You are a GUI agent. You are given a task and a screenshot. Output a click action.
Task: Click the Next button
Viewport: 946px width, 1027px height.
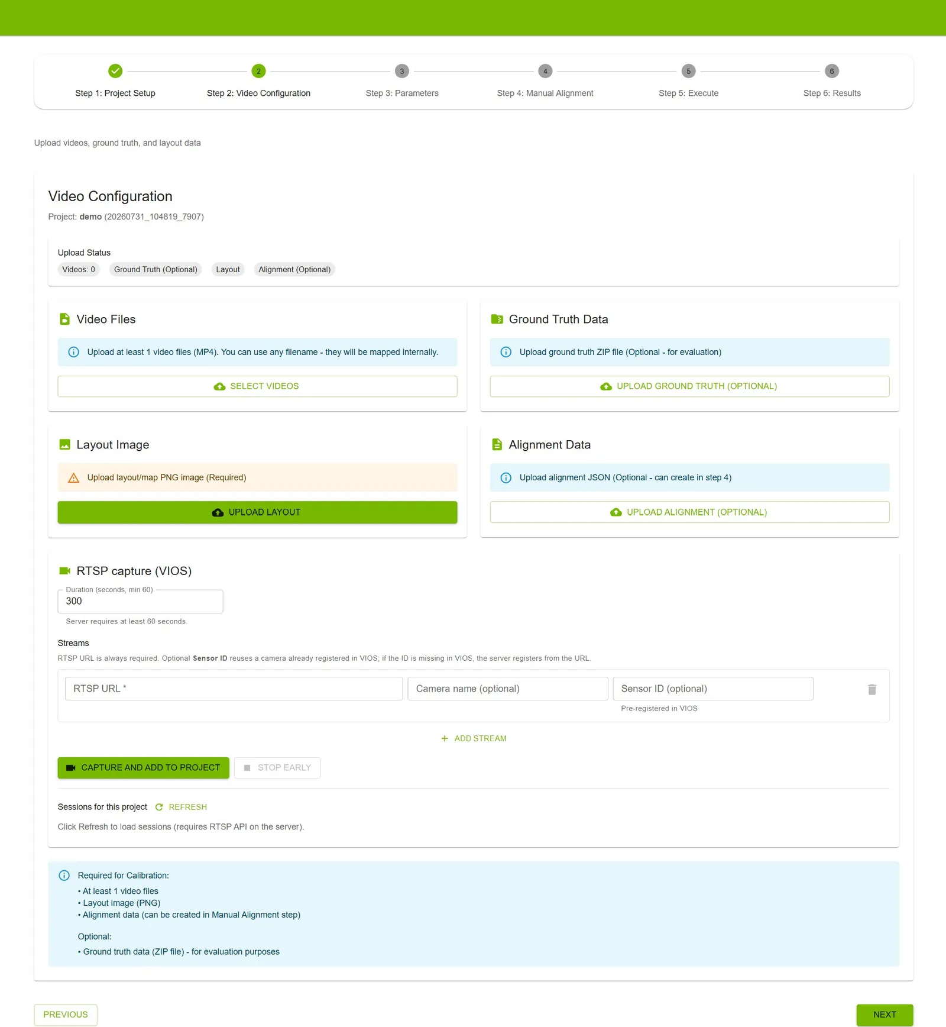click(885, 1015)
